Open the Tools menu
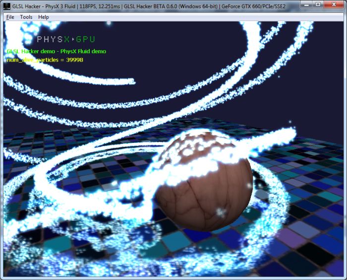347x280 pixels. click(x=26, y=17)
